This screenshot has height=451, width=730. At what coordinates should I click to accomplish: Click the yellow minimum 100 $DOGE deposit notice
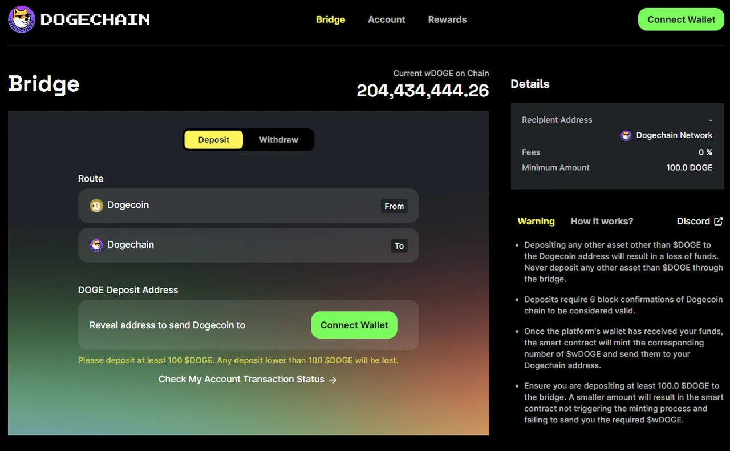(238, 360)
